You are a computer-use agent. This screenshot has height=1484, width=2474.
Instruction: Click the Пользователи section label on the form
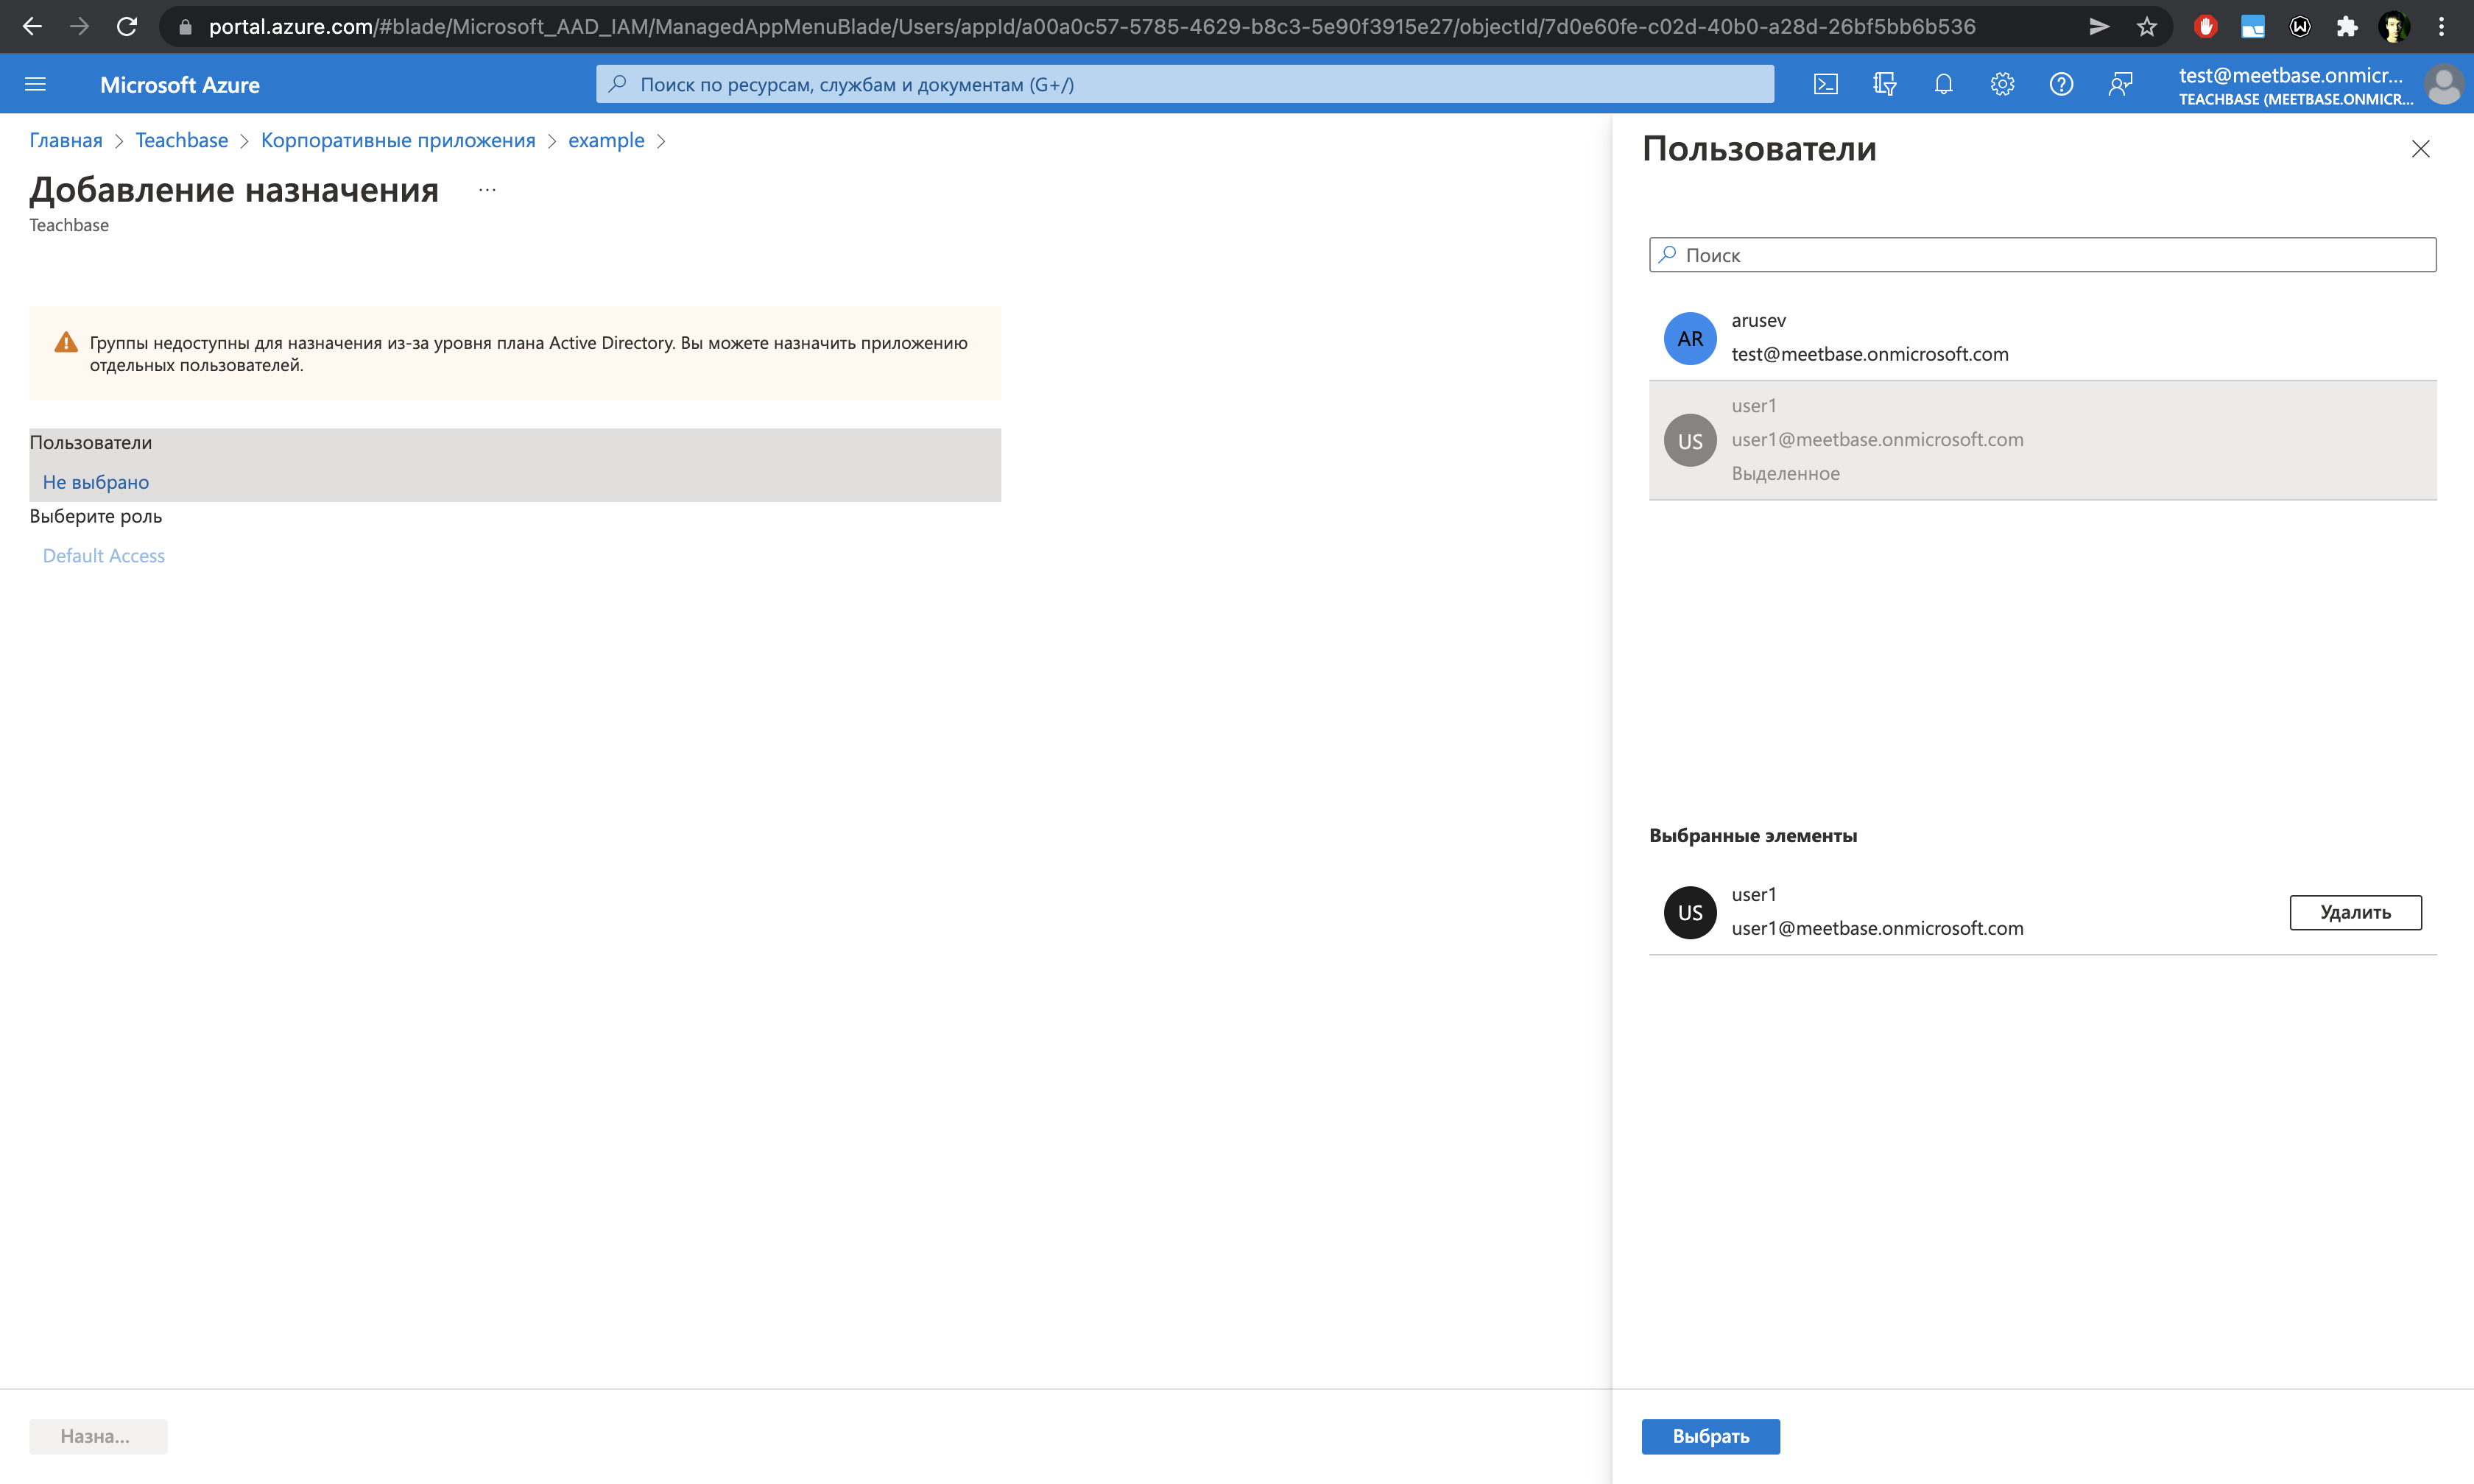91,442
